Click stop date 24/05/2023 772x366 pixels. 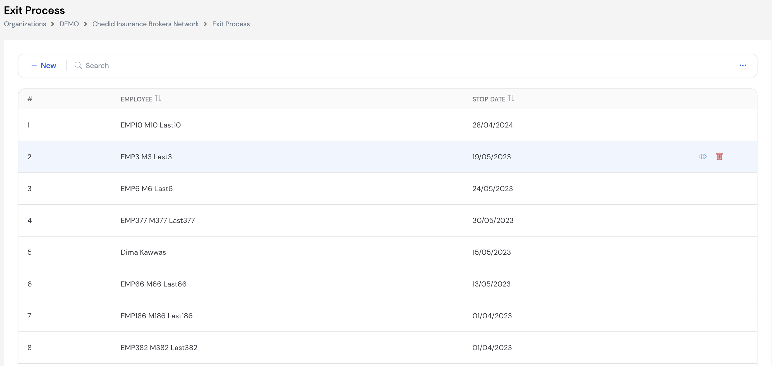click(492, 189)
